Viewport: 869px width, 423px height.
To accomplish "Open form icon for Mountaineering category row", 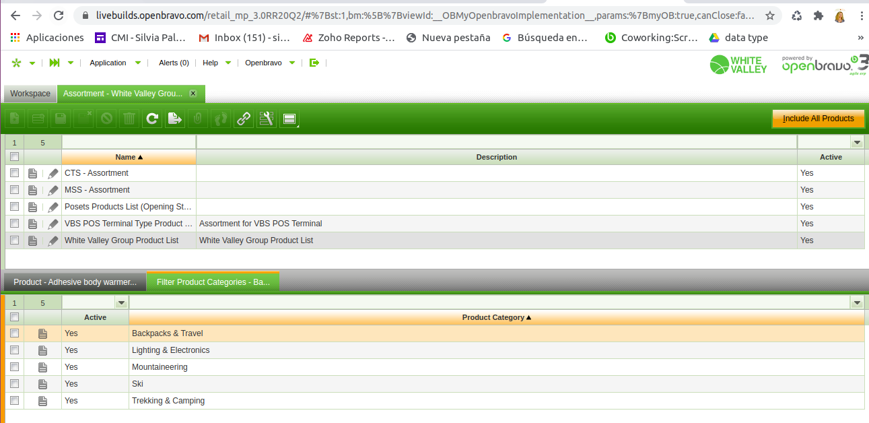I will click(43, 367).
